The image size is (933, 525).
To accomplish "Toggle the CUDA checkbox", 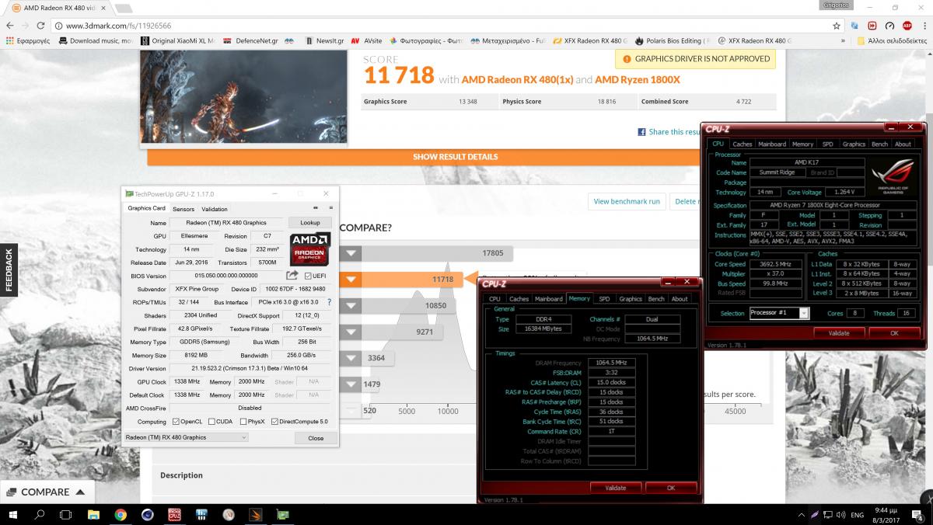I will [212, 422].
